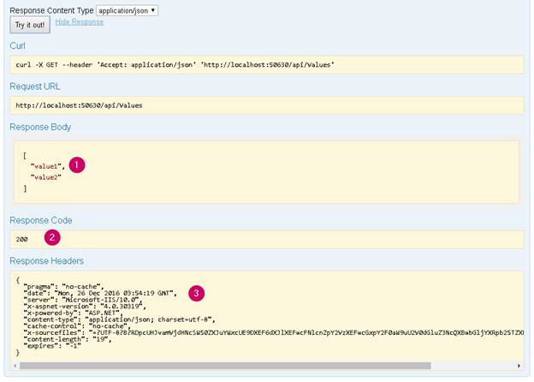The image size is (534, 382).
Task: Click the "x-sourcefiles" header line
Action: click(274, 332)
